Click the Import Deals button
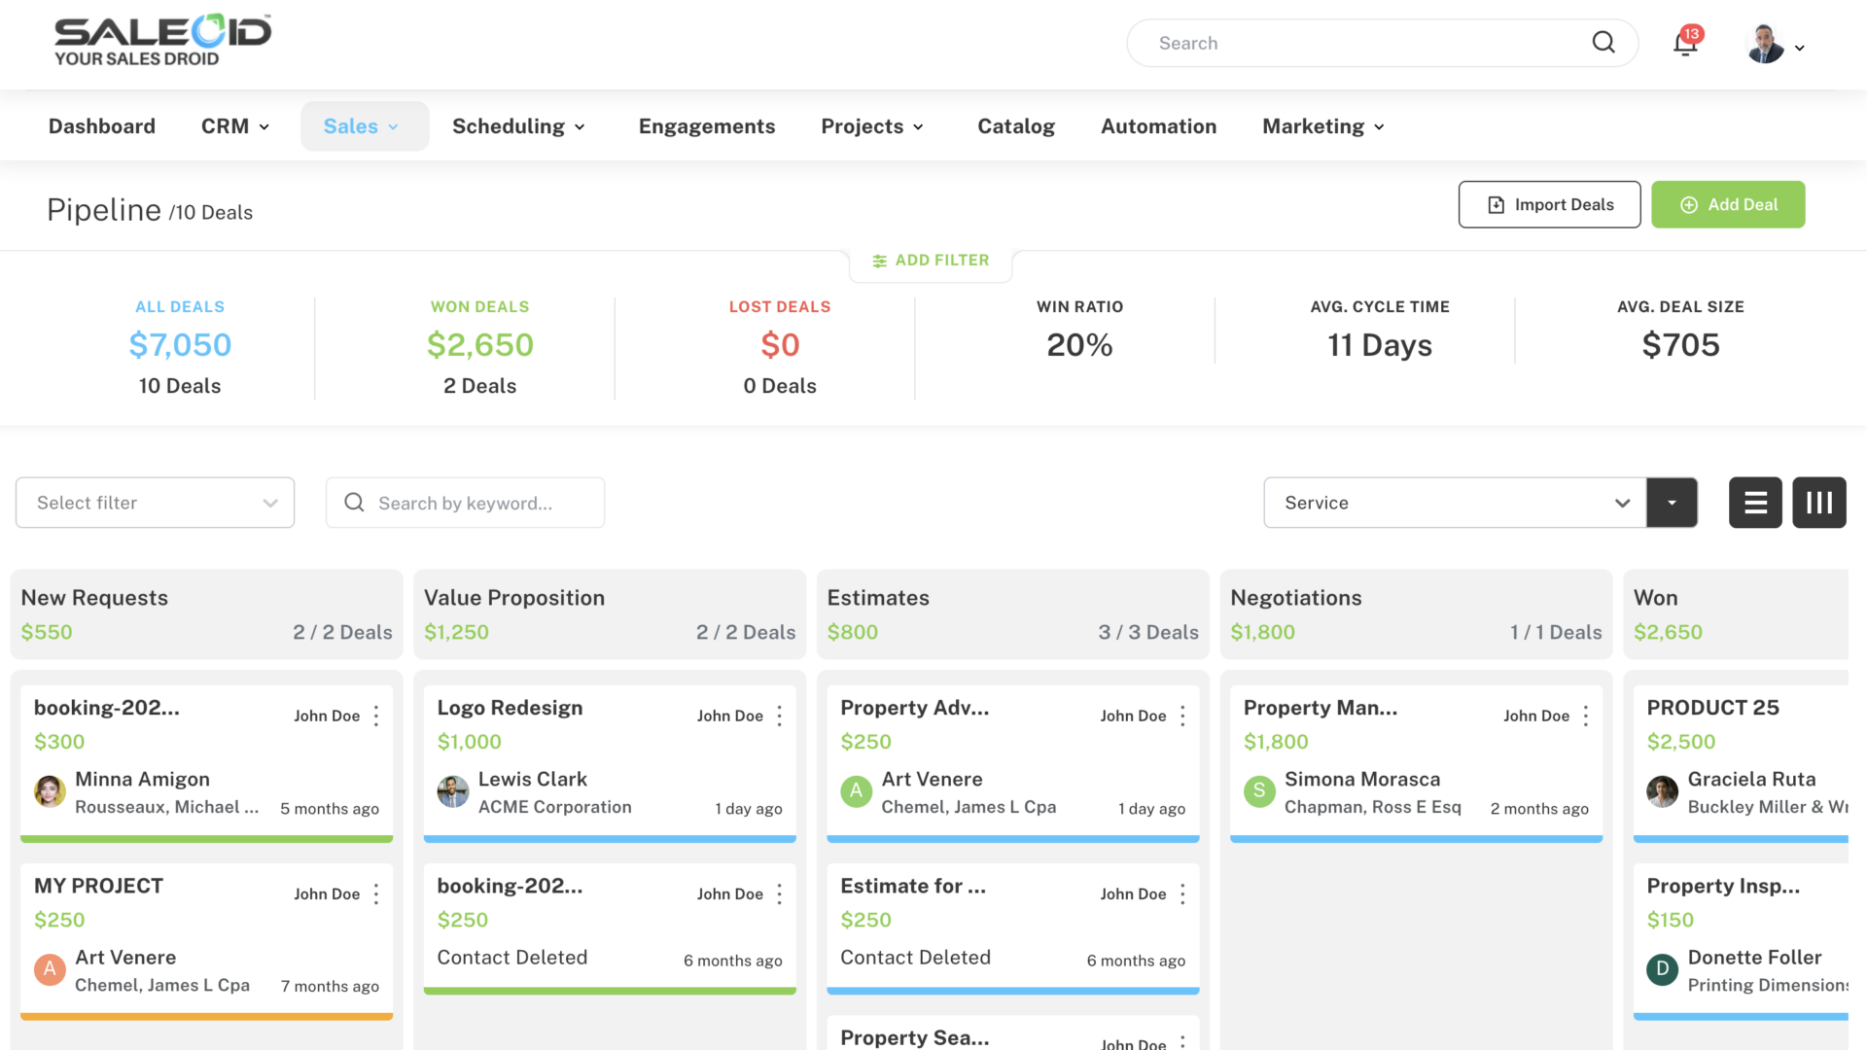Screen dimensions: 1867x1050 [1549, 205]
